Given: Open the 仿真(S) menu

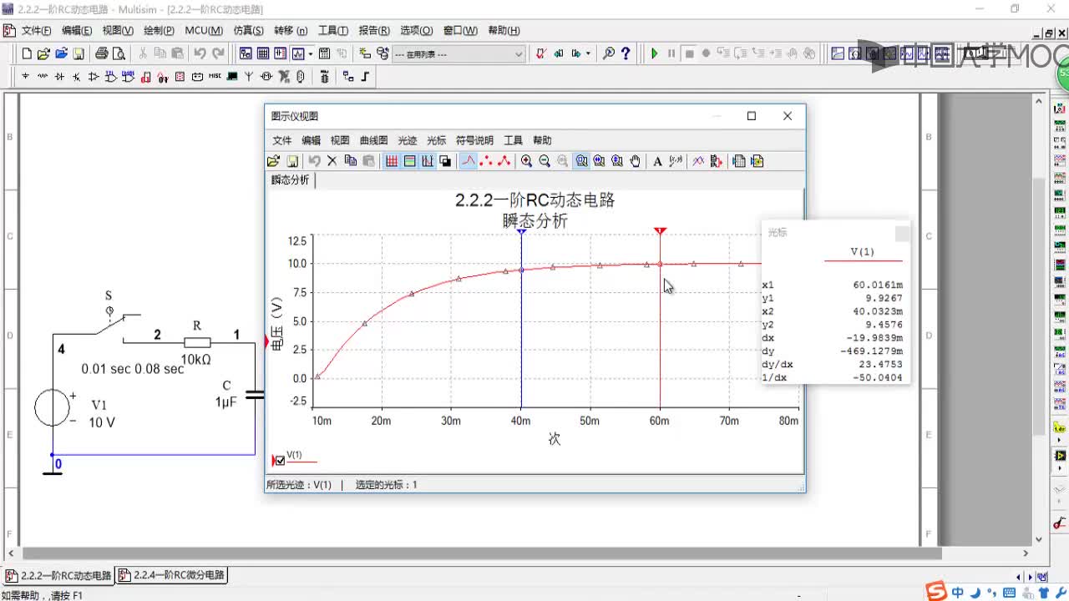Looking at the screenshot, I should point(249,30).
